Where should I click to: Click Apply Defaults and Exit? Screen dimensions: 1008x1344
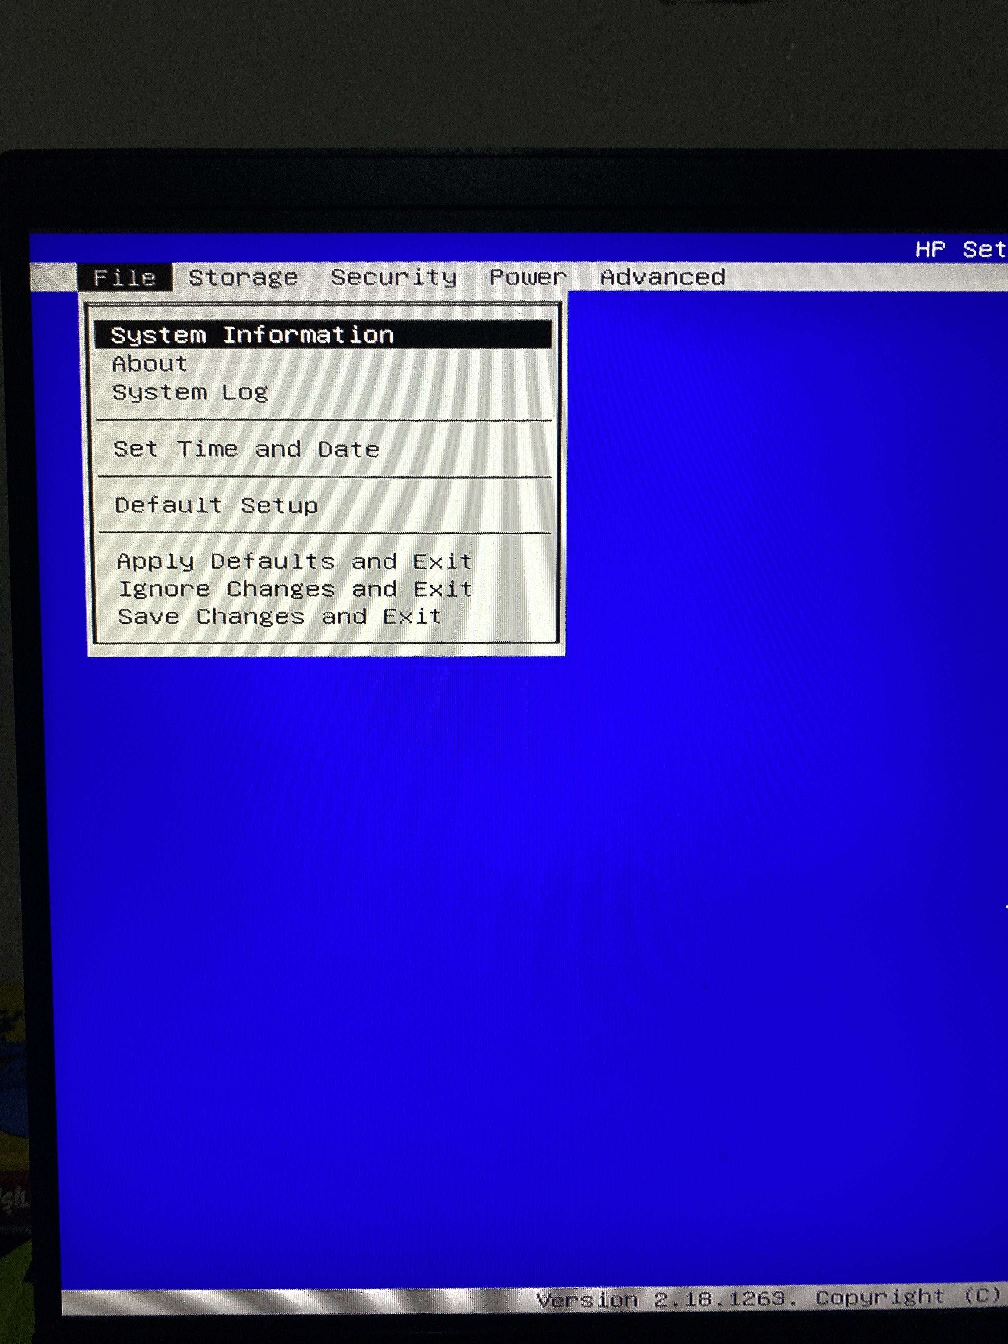pyautogui.click(x=294, y=561)
